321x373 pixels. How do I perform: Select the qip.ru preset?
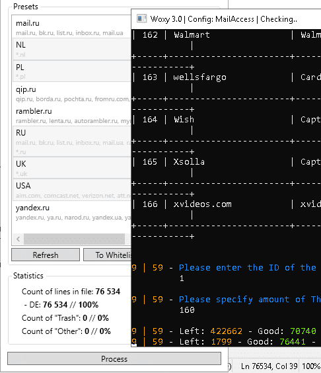point(71,93)
